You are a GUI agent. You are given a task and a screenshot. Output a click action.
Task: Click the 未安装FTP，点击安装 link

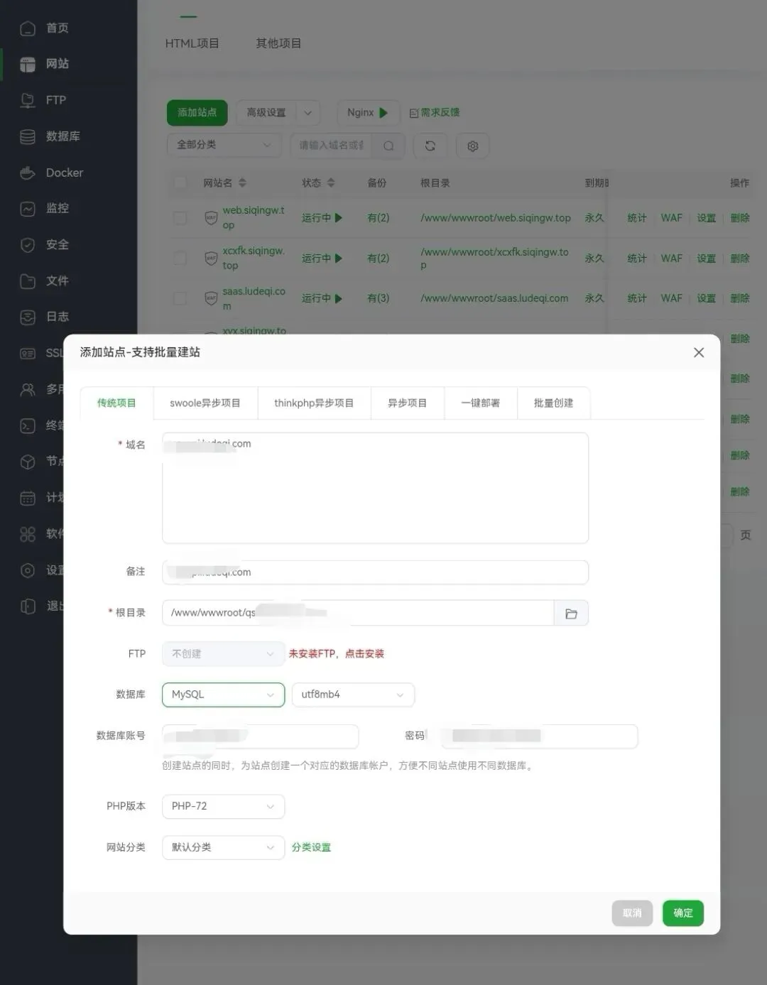pos(337,654)
